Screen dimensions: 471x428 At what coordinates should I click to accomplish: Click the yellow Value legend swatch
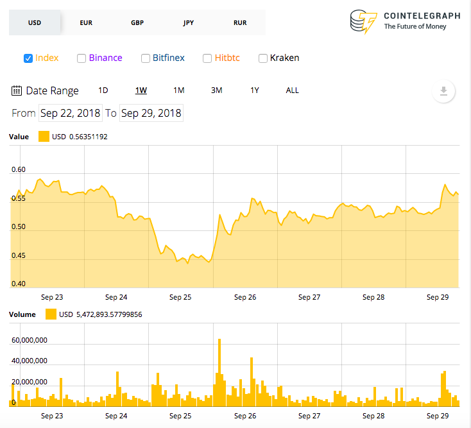tap(44, 137)
